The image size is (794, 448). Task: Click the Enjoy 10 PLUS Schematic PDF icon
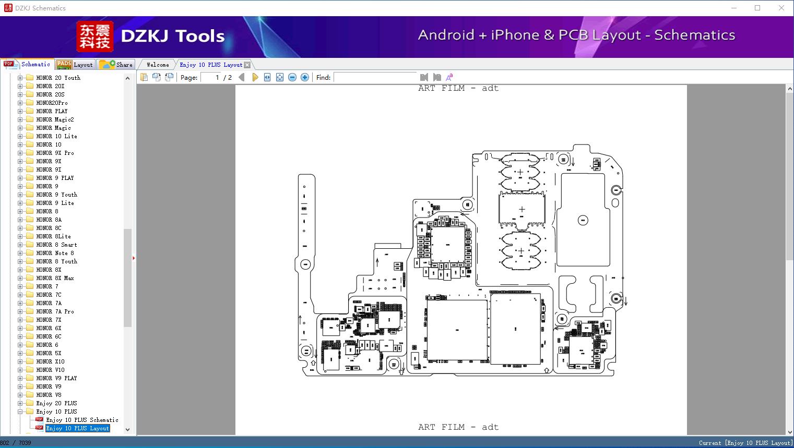(x=39, y=420)
